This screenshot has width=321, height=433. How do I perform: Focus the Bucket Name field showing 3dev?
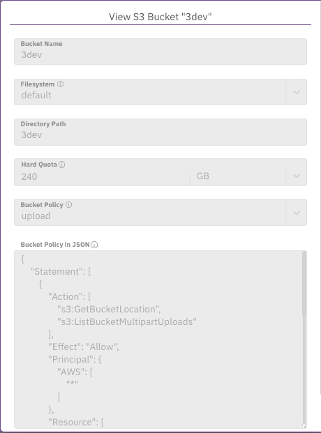click(x=160, y=52)
